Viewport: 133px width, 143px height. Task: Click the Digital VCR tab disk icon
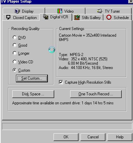[x=46, y=17]
